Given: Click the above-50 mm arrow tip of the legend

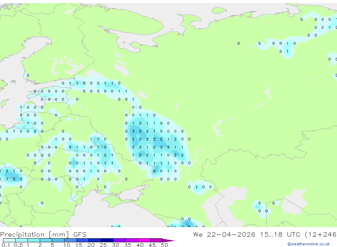Looking at the screenshot, I should click(x=168, y=240).
